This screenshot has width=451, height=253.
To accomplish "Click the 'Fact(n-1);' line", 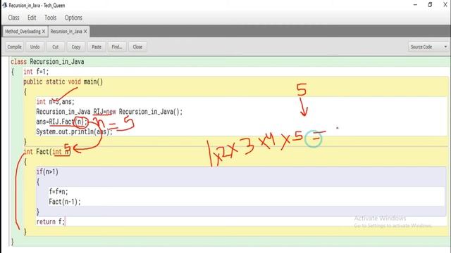I will pyautogui.click(x=65, y=202).
